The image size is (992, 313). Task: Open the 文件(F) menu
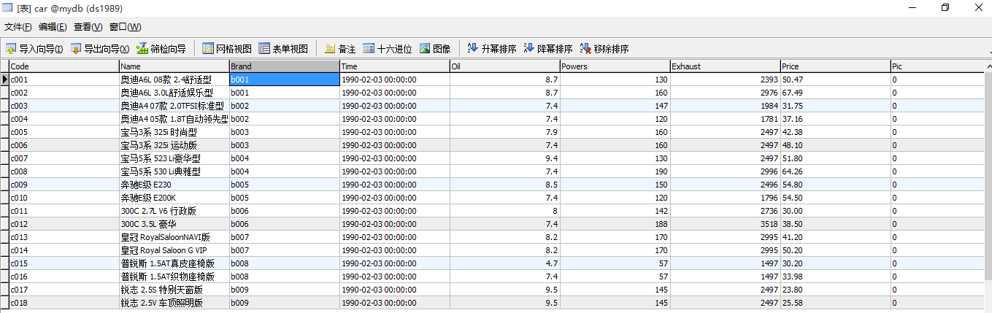tap(18, 27)
